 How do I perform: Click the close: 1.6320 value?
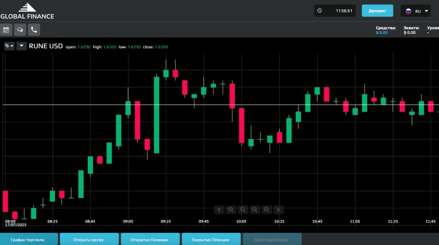pos(155,47)
